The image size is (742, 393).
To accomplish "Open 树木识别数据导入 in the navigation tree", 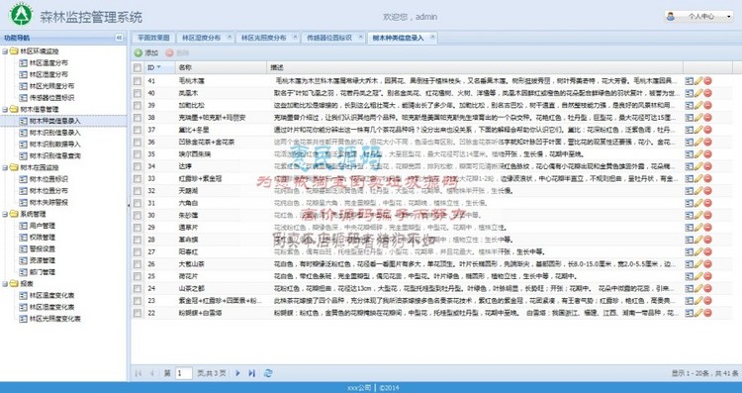I will tap(54, 145).
